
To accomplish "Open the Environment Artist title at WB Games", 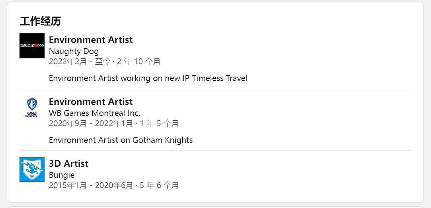I will pyautogui.click(x=91, y=102).
